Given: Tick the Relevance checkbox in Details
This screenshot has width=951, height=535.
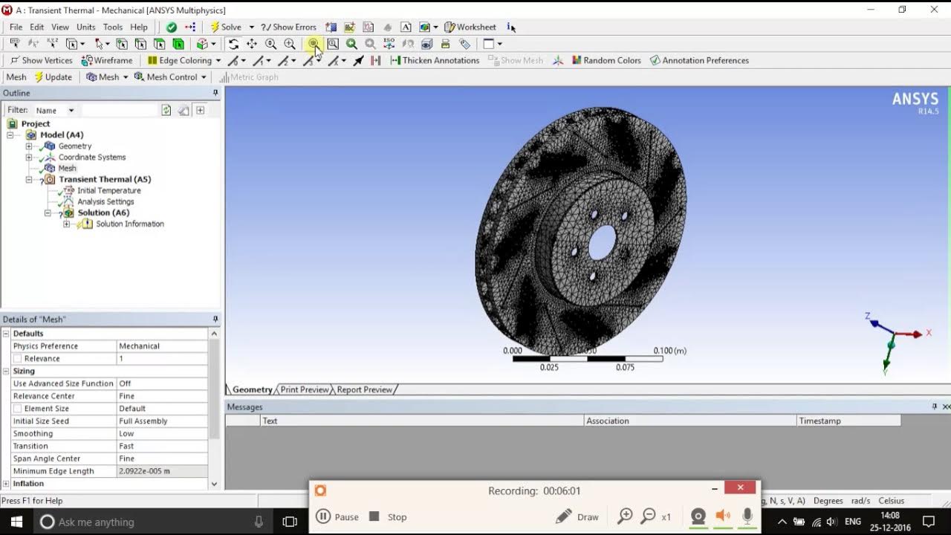Looking at the screenshot, I should tap(17, 359).
